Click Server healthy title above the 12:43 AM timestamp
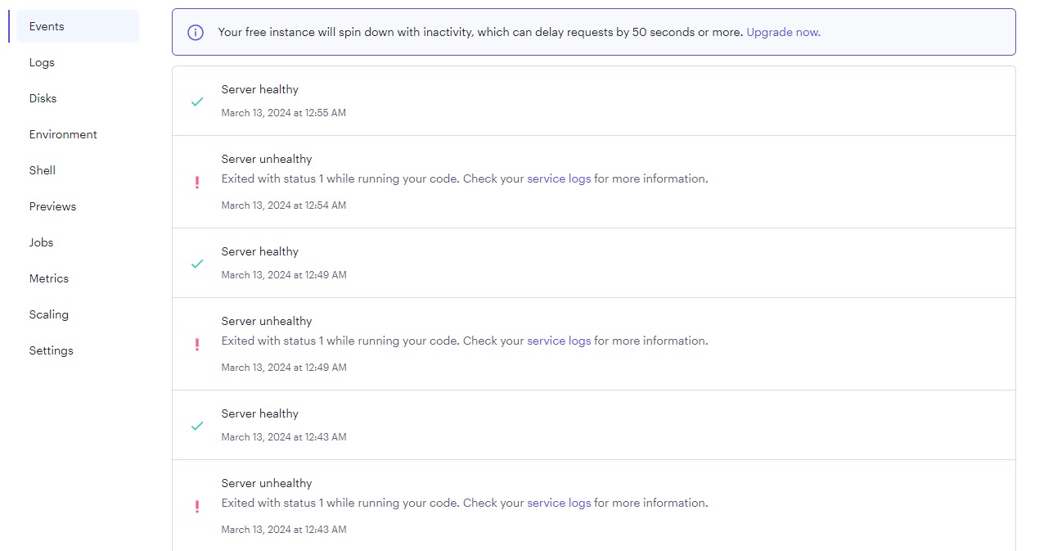 (x=260, y=413)
